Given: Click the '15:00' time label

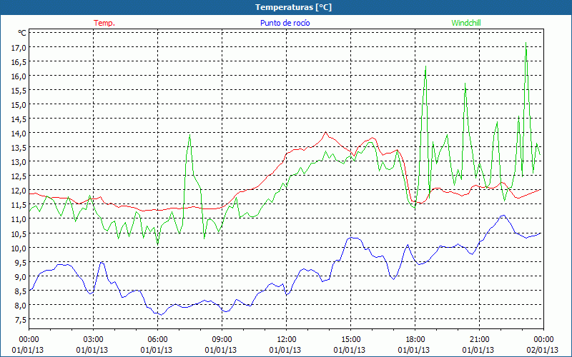Looking at the screenshot, I should (x=350, y=340).
